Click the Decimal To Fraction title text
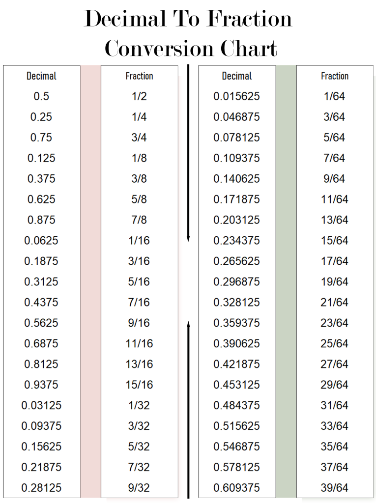This screenshot has height=503, width=376. click(188, 18)
